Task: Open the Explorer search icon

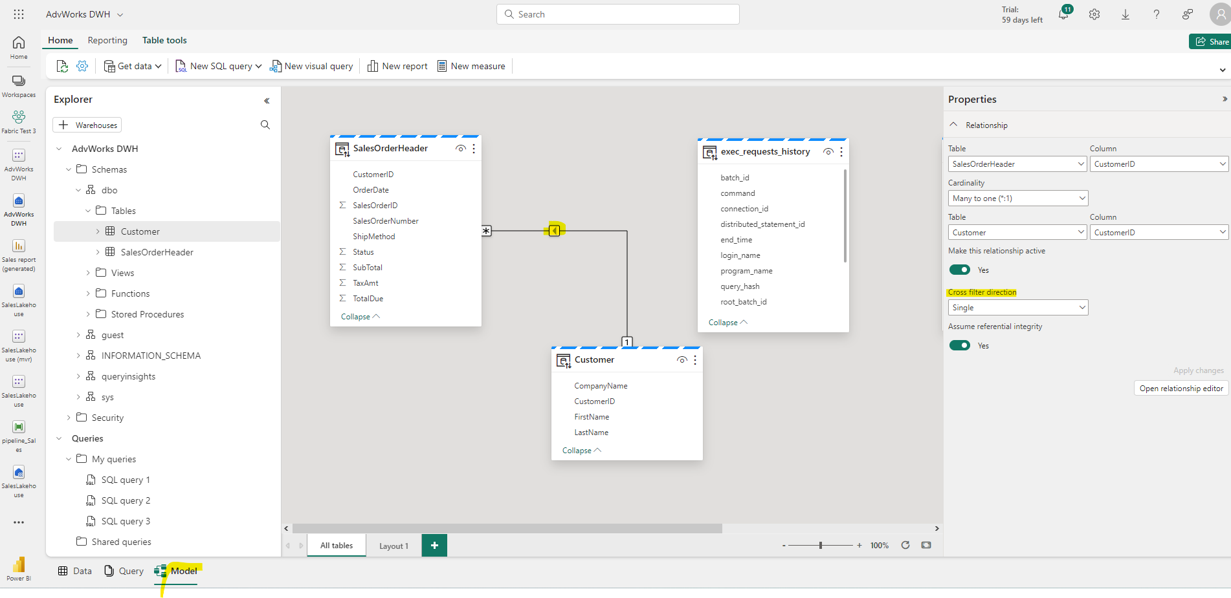Action: pos(265,124)
